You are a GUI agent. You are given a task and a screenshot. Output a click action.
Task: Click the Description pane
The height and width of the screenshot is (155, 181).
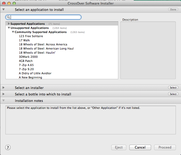pos(148,50)
